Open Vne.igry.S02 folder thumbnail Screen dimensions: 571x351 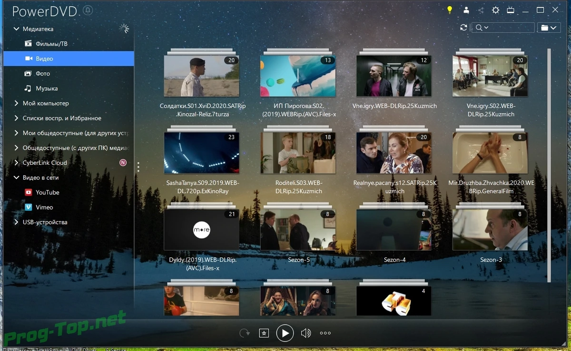(490, 76)
